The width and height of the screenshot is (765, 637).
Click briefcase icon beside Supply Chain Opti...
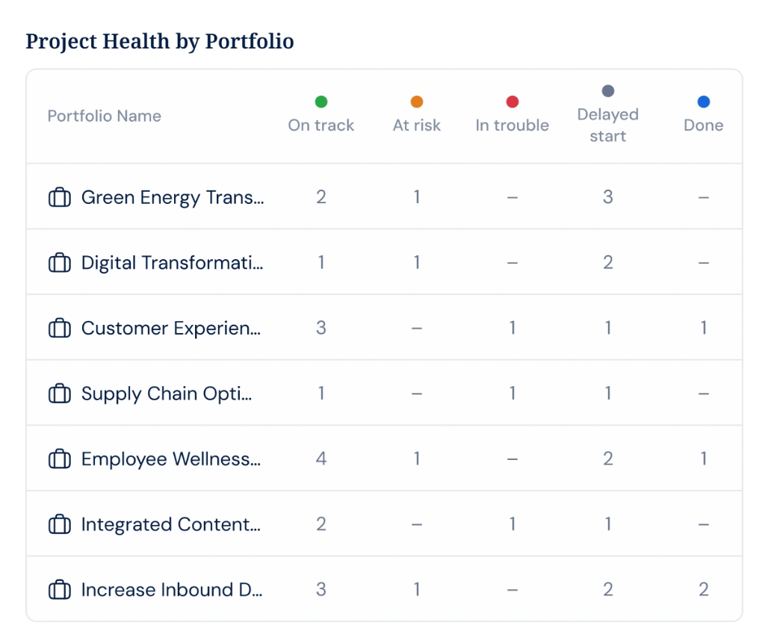click(x=60, y=394)
